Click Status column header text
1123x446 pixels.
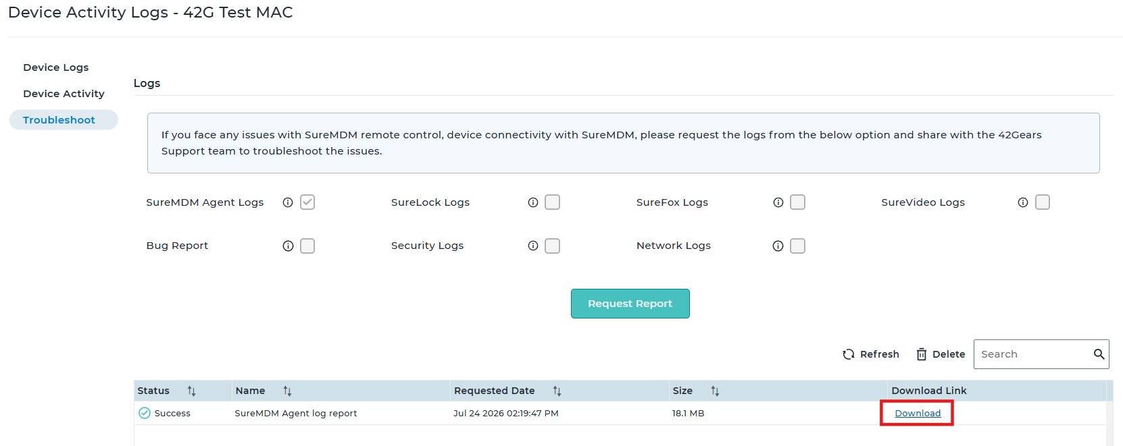(153, 391)
